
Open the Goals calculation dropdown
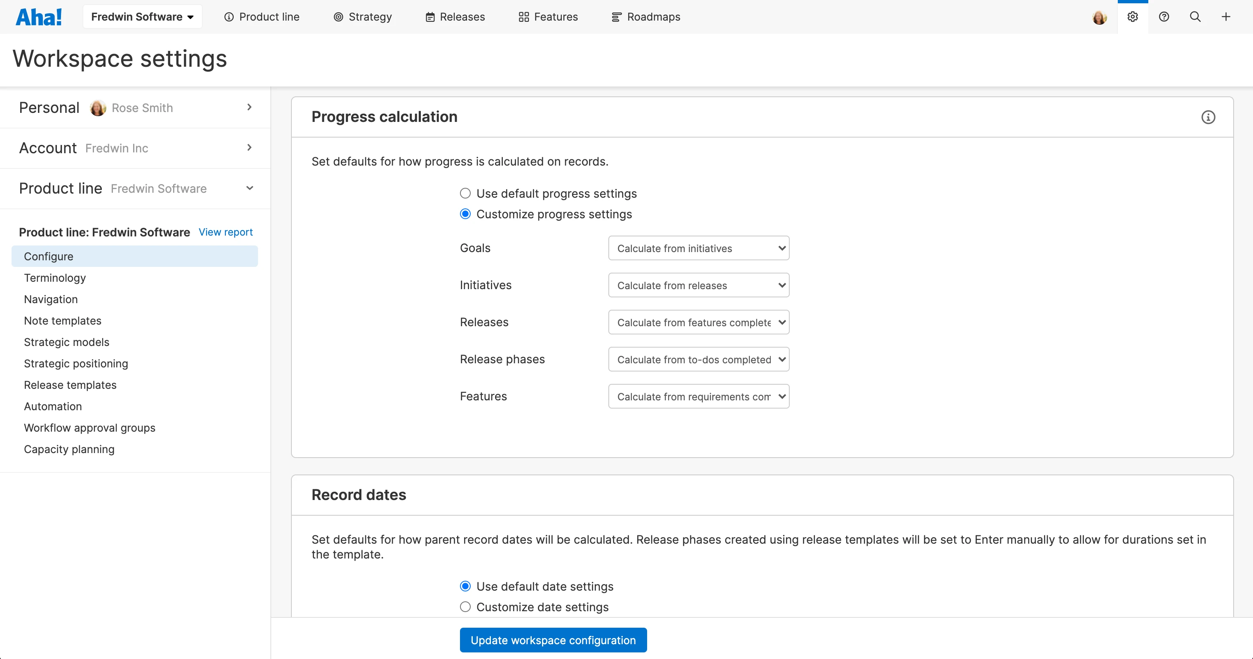pos(698,248)
